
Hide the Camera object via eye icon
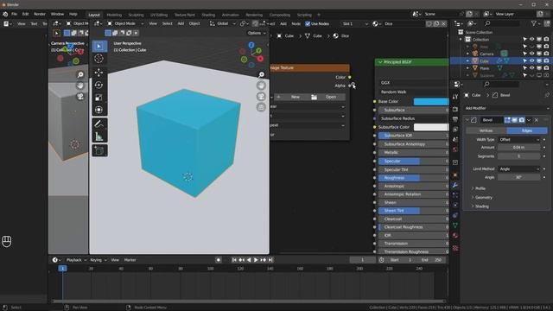532,54
